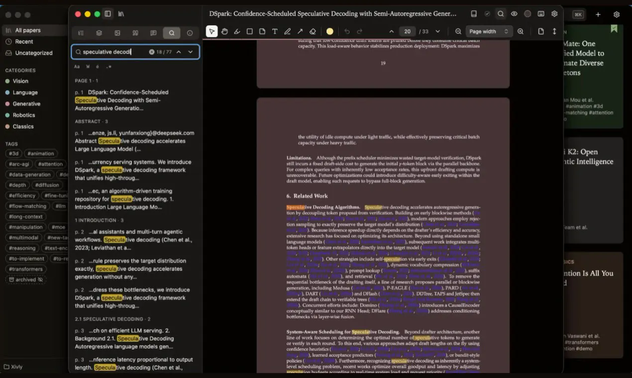Image resolution: width=632 pixels, height=378 pixels.
Task: Select the rectangle shape tool
Action: tap(249, 31)
